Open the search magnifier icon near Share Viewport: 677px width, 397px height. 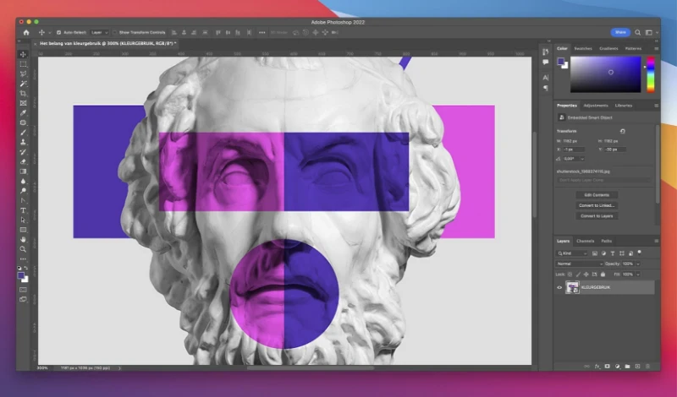coord(638,32)
